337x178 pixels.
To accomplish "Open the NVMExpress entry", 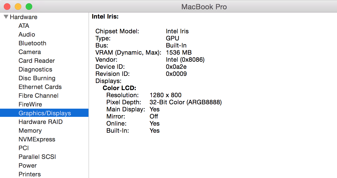I will coord(37,139).
